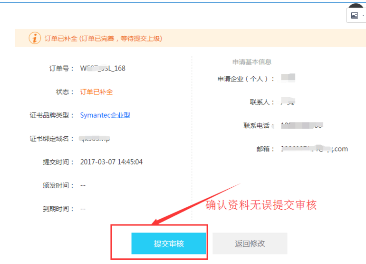Click the email address ending in .com
The image size is (366, 264).
314,149
